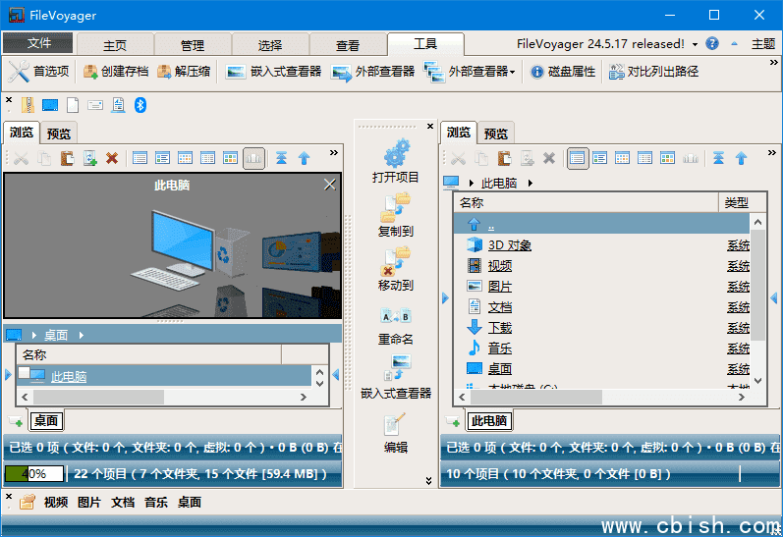
Task: Open 图片 favorite in bottom bar
Action: click(x=88, y=502)
